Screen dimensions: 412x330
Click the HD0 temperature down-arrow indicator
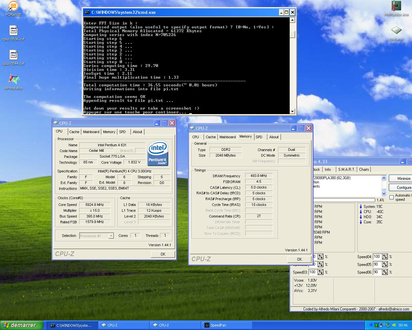361,217
